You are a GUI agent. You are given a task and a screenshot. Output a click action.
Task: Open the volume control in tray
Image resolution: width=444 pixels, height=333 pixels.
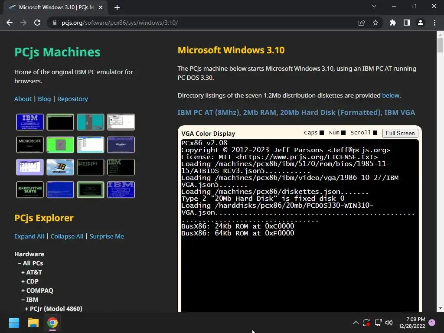coord(389,323)
